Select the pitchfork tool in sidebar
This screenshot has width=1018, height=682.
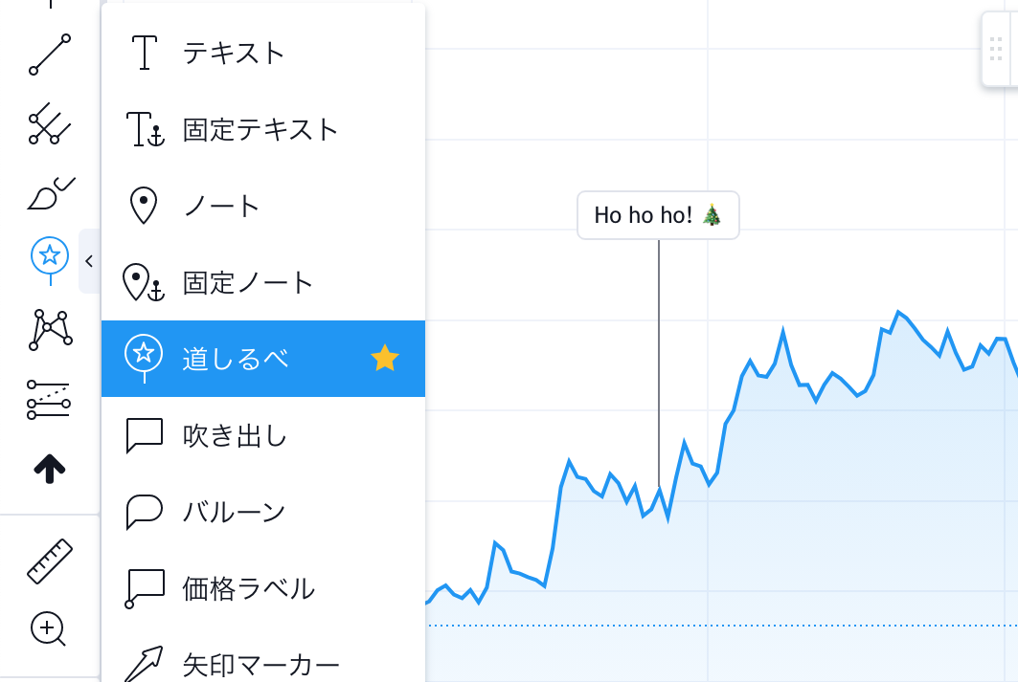(50, 123)
